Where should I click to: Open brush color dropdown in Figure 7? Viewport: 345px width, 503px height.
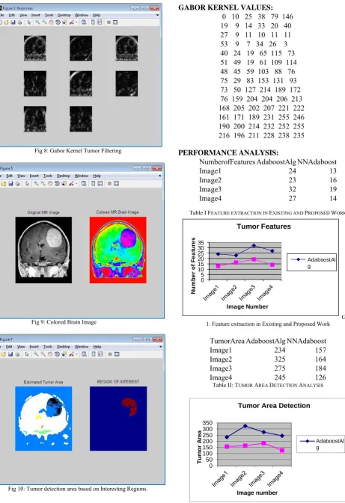point(76,354)
